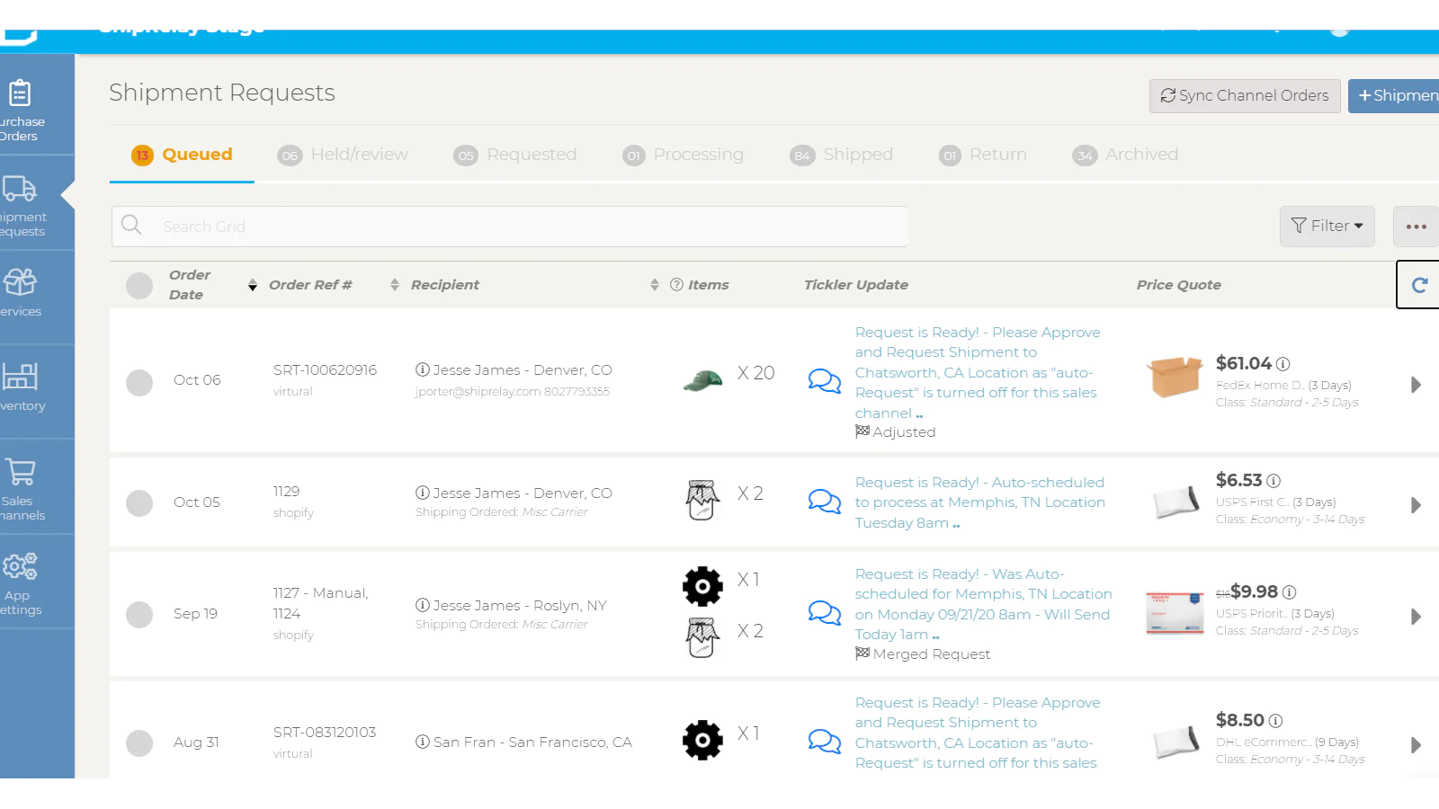Screen dimensions: 1439x809
Task: Select the Sep 19 order row checkbox
Action: coord(139,615)
